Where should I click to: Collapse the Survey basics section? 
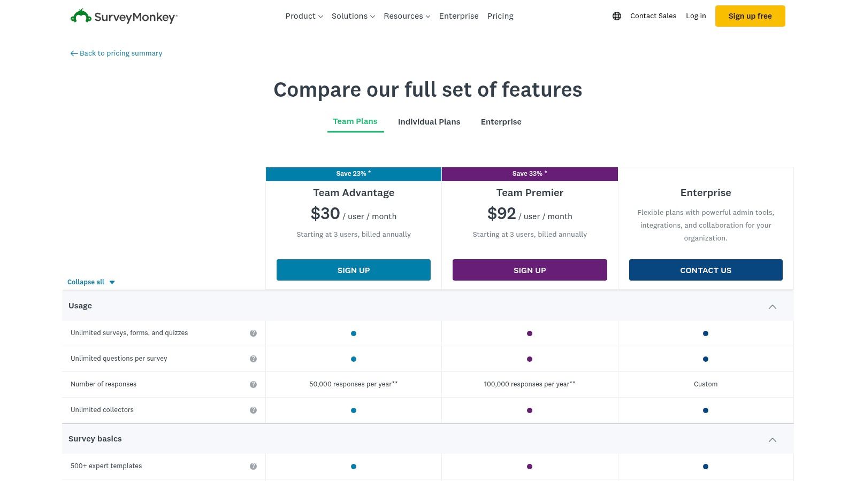[x=772, y=439]
